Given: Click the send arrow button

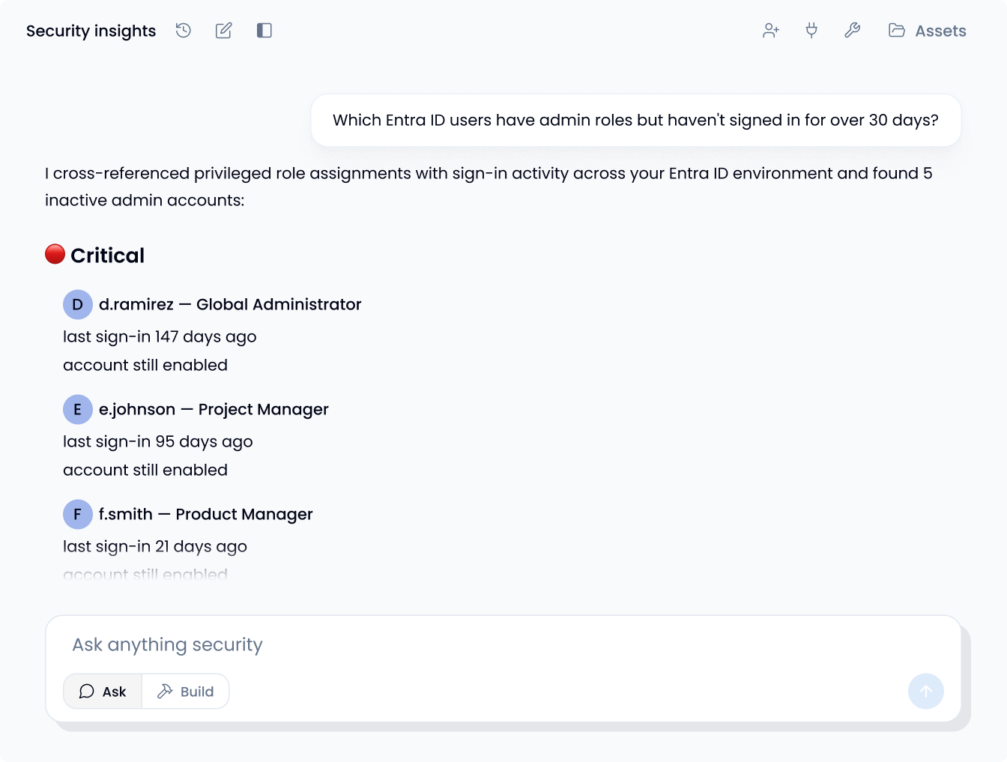Looking at the screenshot, I should 925,691.
